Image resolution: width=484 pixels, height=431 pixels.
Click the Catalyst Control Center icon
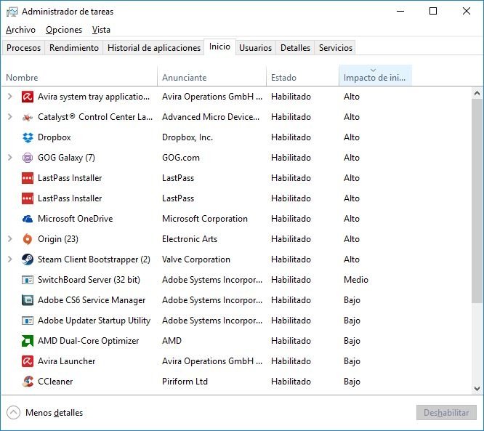tap(28, 117)
